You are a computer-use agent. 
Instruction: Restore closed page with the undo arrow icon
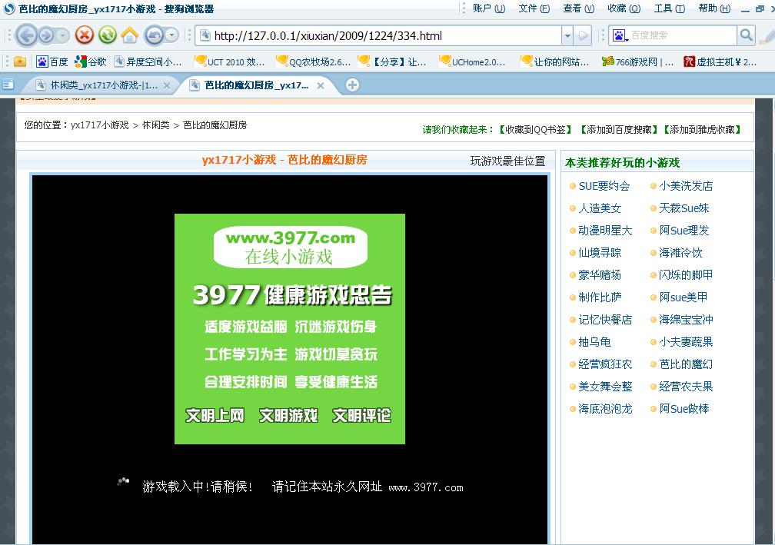[155, 35]
